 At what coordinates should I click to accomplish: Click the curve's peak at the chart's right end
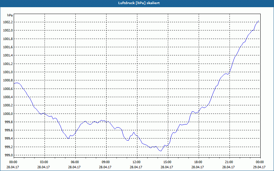click(x=258, y=21)
